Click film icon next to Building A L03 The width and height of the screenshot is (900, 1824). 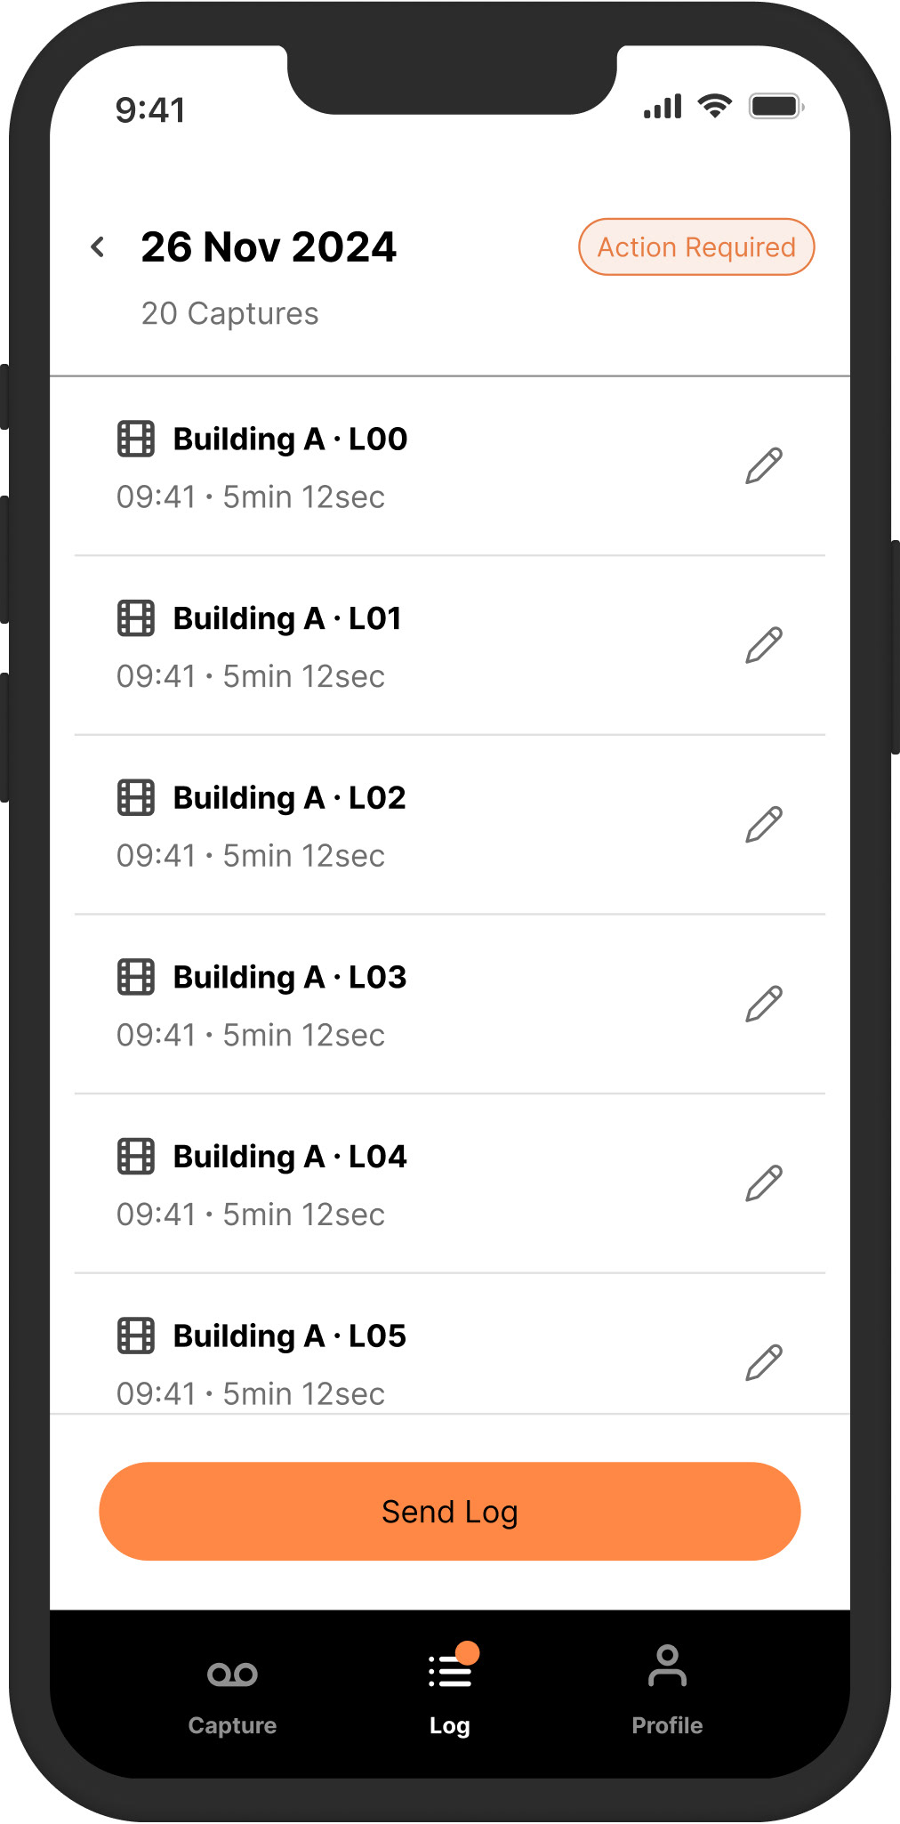tap(136, 977)
